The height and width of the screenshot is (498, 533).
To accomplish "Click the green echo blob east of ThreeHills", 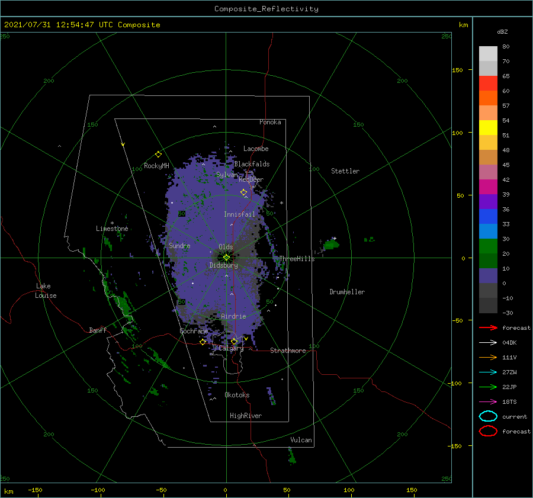I will coord(330,245).
